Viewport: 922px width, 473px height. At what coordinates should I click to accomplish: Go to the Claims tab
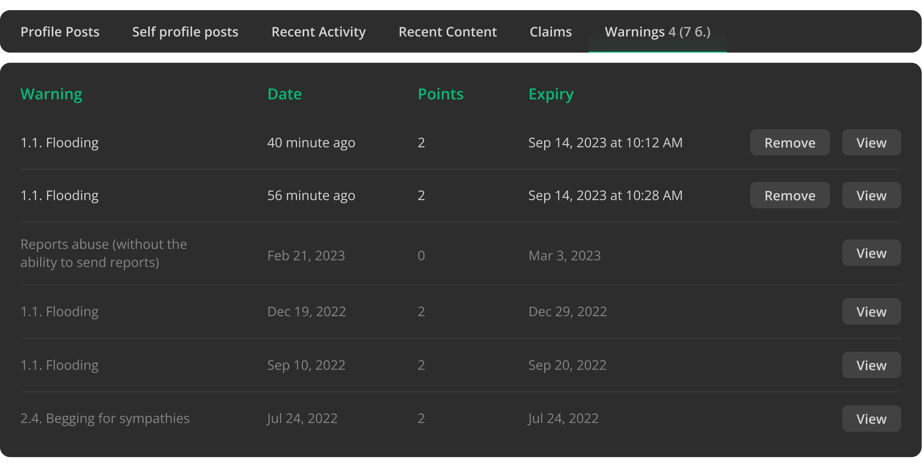tap(550, 32)
